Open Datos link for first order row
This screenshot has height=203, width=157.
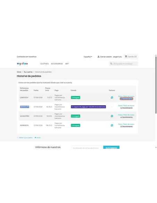point(120,96)
